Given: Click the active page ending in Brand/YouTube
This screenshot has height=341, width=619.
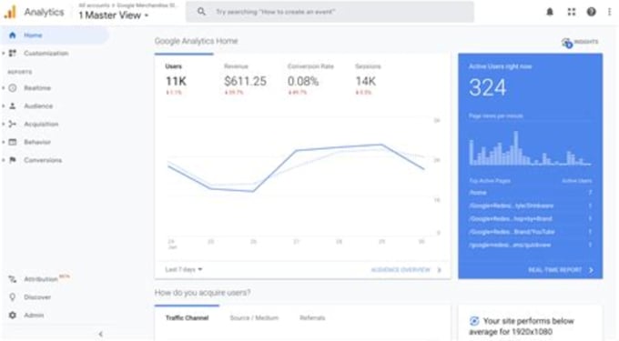Looking at the screenshot, I should point(530,232).
